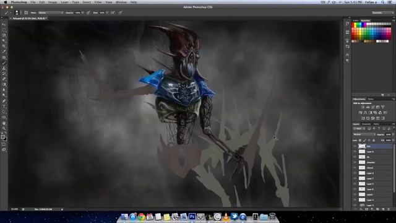Click the zoom percentage field in status bar
This screenshot has width=396, height=223.
[14, 209]
